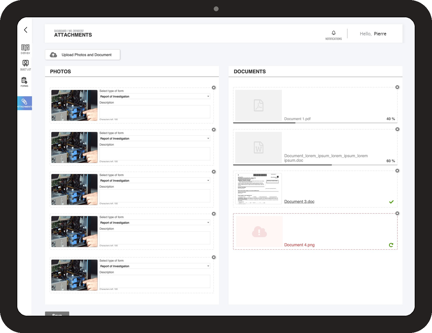The width and height of the screenshot is (432, 333).
Task: Click the Hello, Pierre user greeting
Action: (373, 34)
